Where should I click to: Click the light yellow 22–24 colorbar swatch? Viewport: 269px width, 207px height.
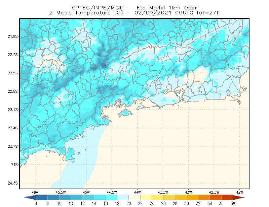point(146,198)
